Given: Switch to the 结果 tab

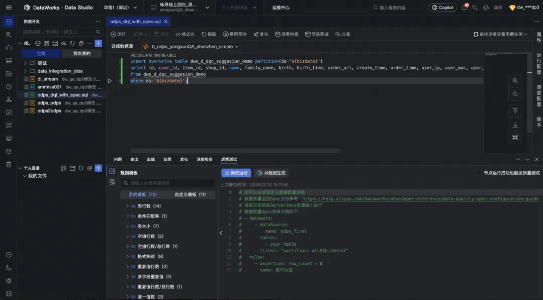Looking at the screenshot, I should [167, 159].
